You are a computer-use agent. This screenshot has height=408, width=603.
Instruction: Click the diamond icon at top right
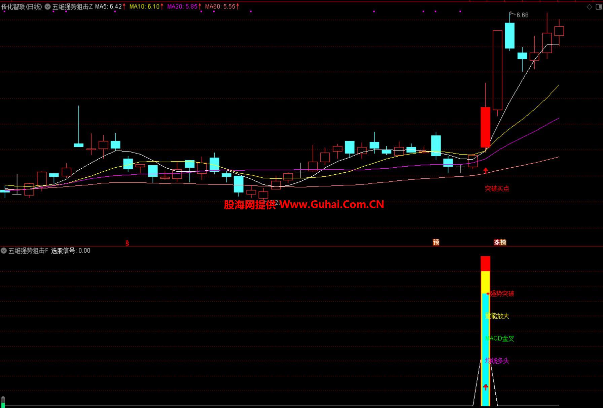tap(589, 7)
